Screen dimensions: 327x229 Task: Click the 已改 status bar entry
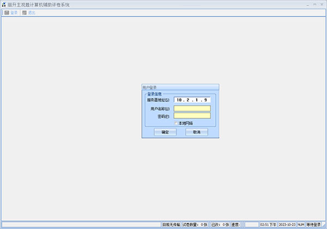[220, 225]
